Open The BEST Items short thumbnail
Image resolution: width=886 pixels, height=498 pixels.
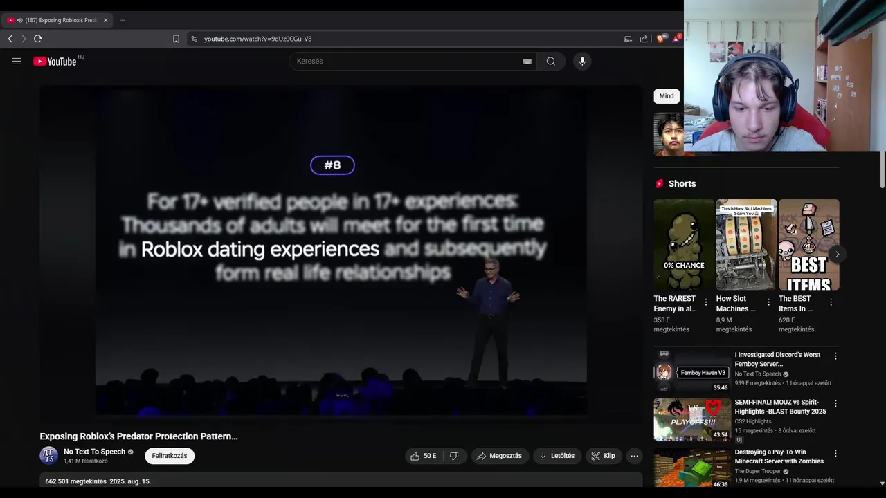click(x=808, y=245)
